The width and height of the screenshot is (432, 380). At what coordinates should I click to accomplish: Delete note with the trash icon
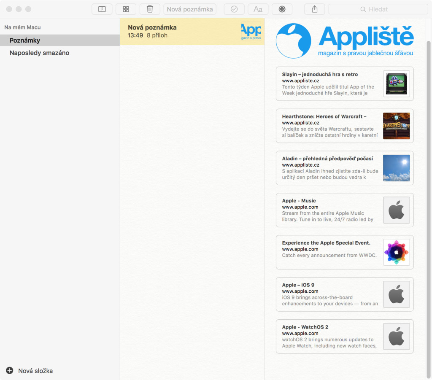[x=150, y=9]
